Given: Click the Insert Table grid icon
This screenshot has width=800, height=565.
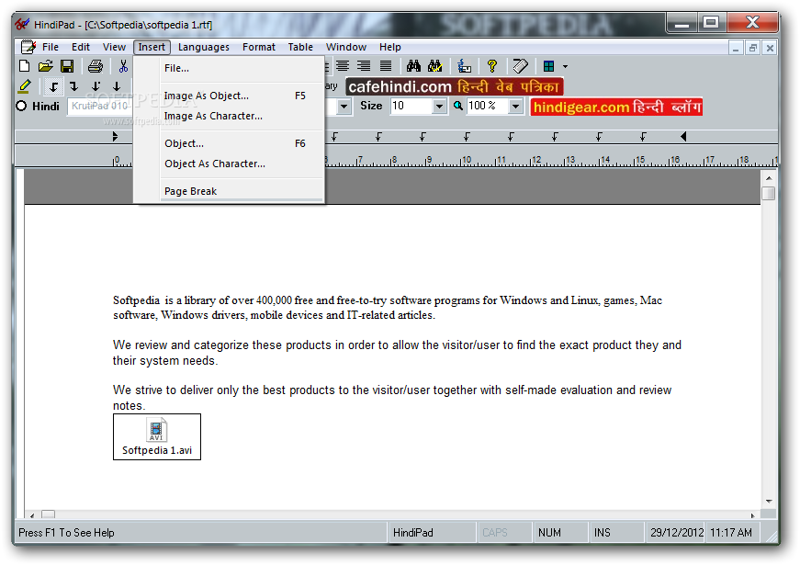Looking at the screenshot, I should click(x=549, y=66).
